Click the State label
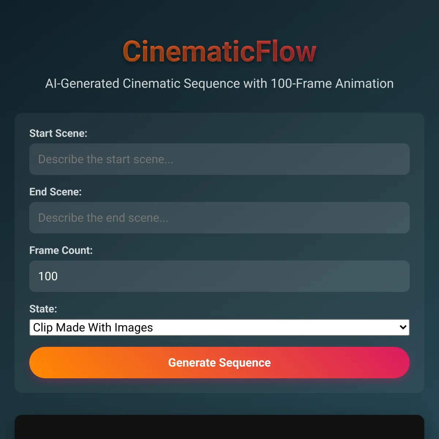439x439 pixels. tap(43, 309)
